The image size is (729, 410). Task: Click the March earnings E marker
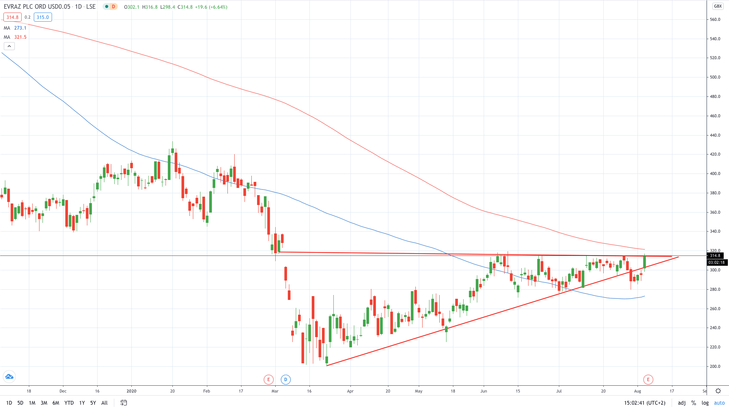268,379
